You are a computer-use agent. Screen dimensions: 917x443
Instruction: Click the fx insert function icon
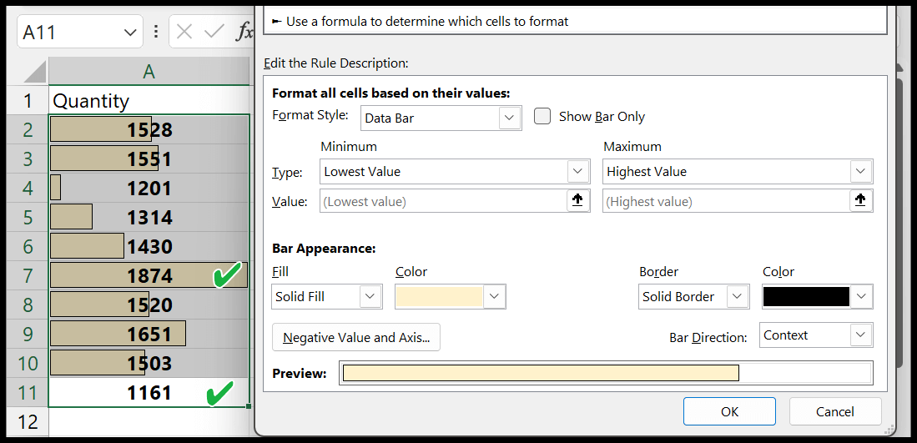pyautogui.click(x=244, y=32)
